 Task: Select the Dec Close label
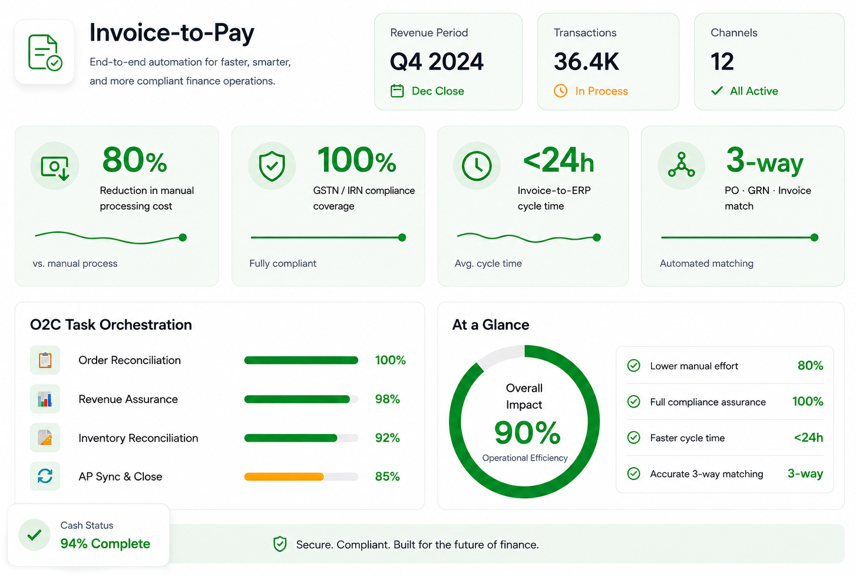438,91
